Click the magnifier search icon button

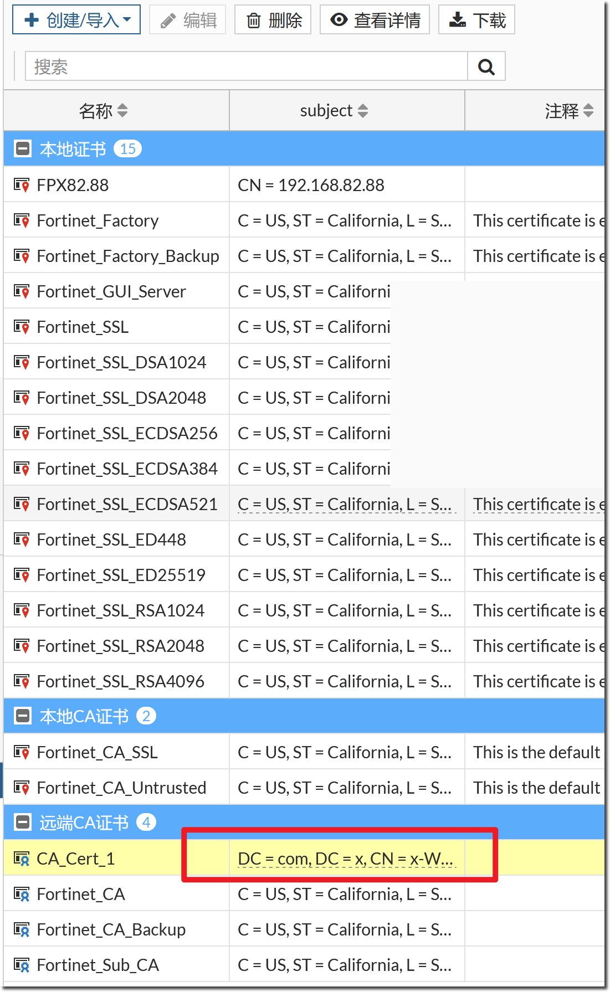[486, 67]
